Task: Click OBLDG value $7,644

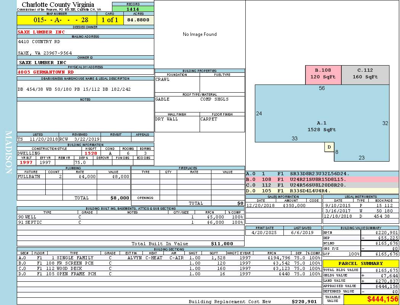Action: click(390, 276)
